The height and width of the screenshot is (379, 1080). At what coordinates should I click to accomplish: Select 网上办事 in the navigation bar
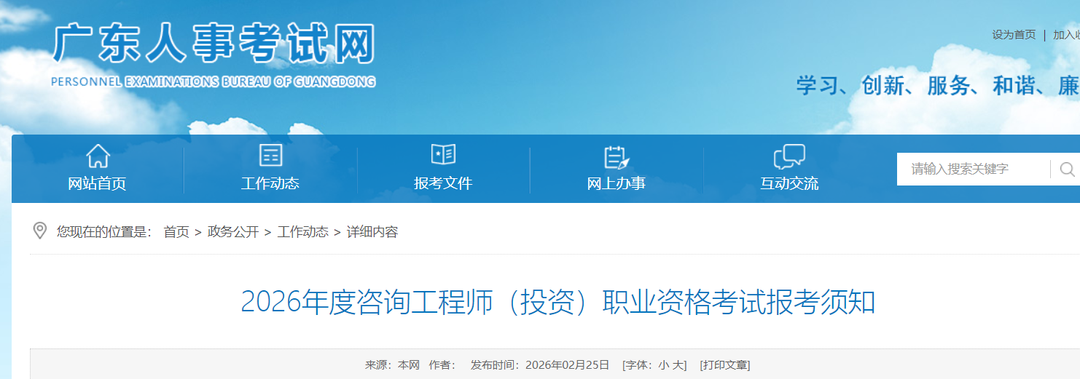point(616,183)
